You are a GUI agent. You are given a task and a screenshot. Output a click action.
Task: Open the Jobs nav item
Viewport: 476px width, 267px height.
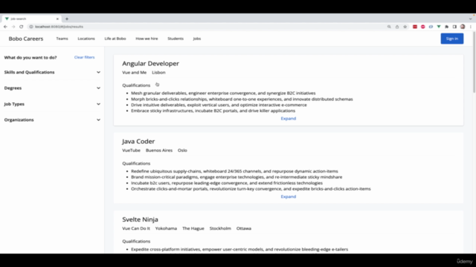click(x=196, y=39)
